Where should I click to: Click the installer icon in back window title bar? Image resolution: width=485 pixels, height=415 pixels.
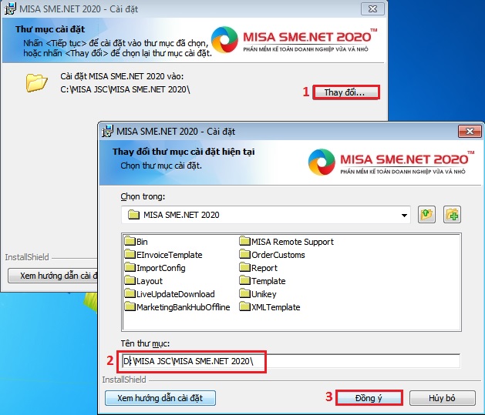10,8
